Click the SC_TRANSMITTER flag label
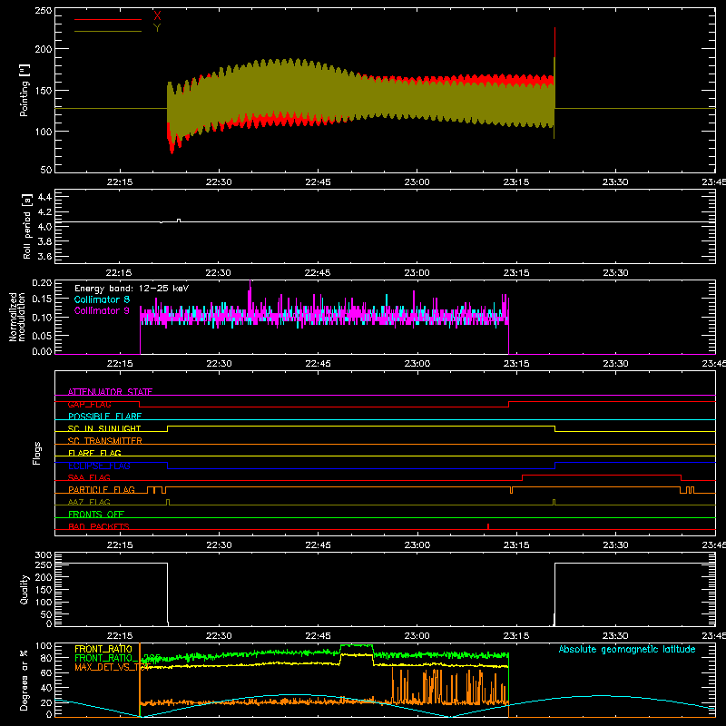The image size is (726, 726). pyautogui.click(x=105, y=441)
